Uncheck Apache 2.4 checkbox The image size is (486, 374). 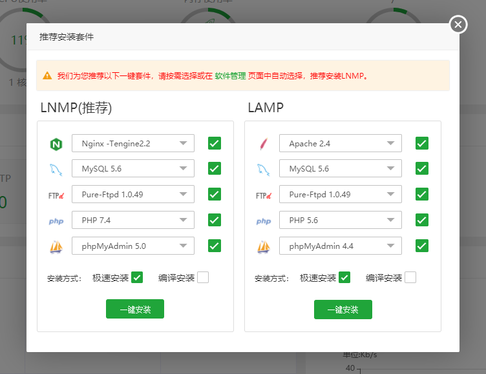(422, 143)
